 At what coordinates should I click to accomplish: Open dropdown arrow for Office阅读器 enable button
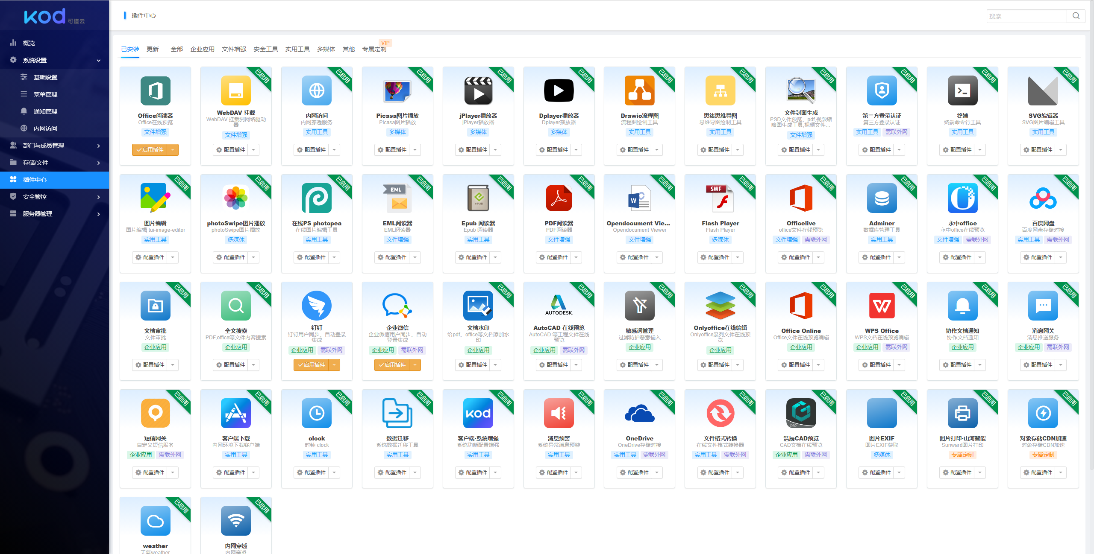pyautogui.click(x=173, y=150)
